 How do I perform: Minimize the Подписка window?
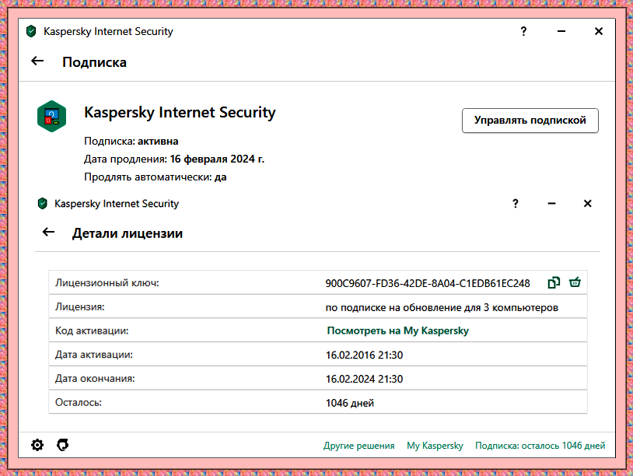coord(561,31)
